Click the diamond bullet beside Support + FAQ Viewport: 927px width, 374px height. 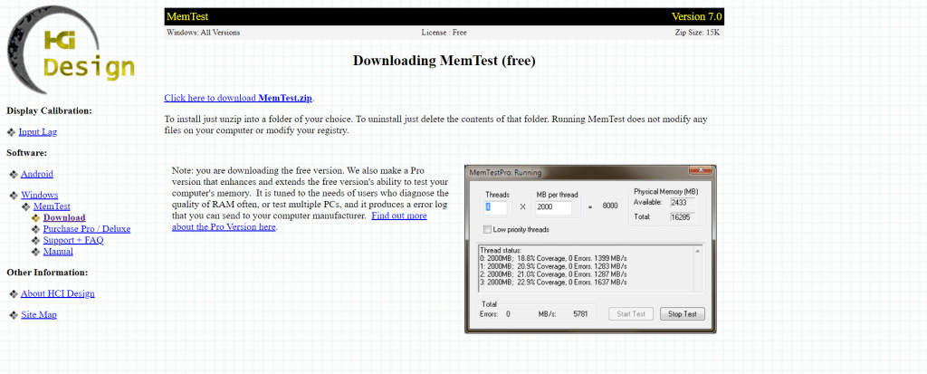pyautogui.click(x=36, y=240)
